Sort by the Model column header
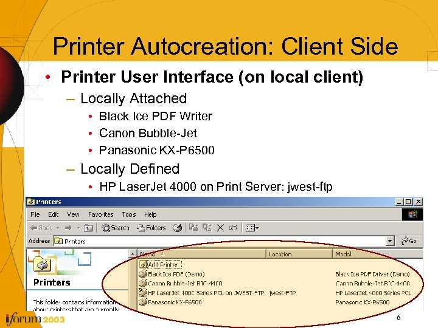The width and height of the screenshot is (438, 328). [x=378, y=254]
